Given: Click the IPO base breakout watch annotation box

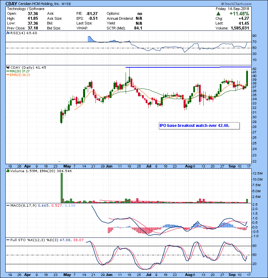Looking at the screenshot, I should pyautogui.click(x=199, y=126).
